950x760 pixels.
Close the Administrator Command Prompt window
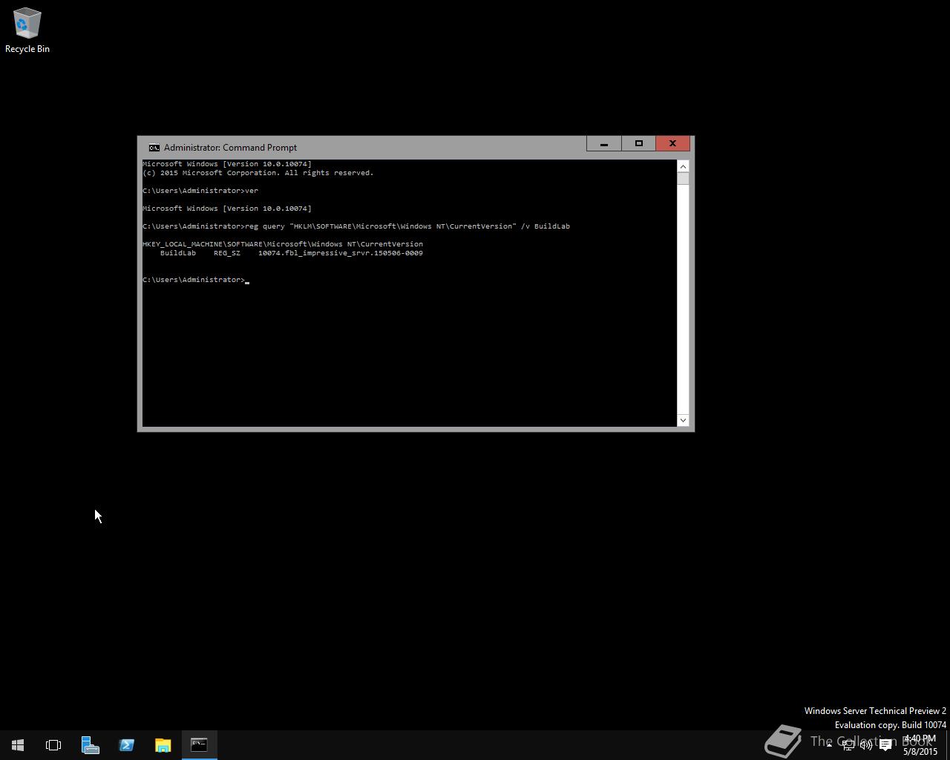(x=672, y=144)
